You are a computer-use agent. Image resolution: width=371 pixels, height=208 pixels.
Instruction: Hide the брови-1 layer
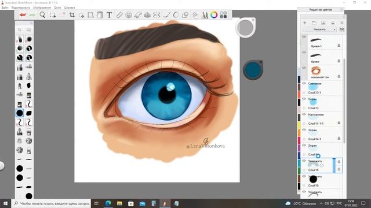pyautogui.click(x=304, y=37)
